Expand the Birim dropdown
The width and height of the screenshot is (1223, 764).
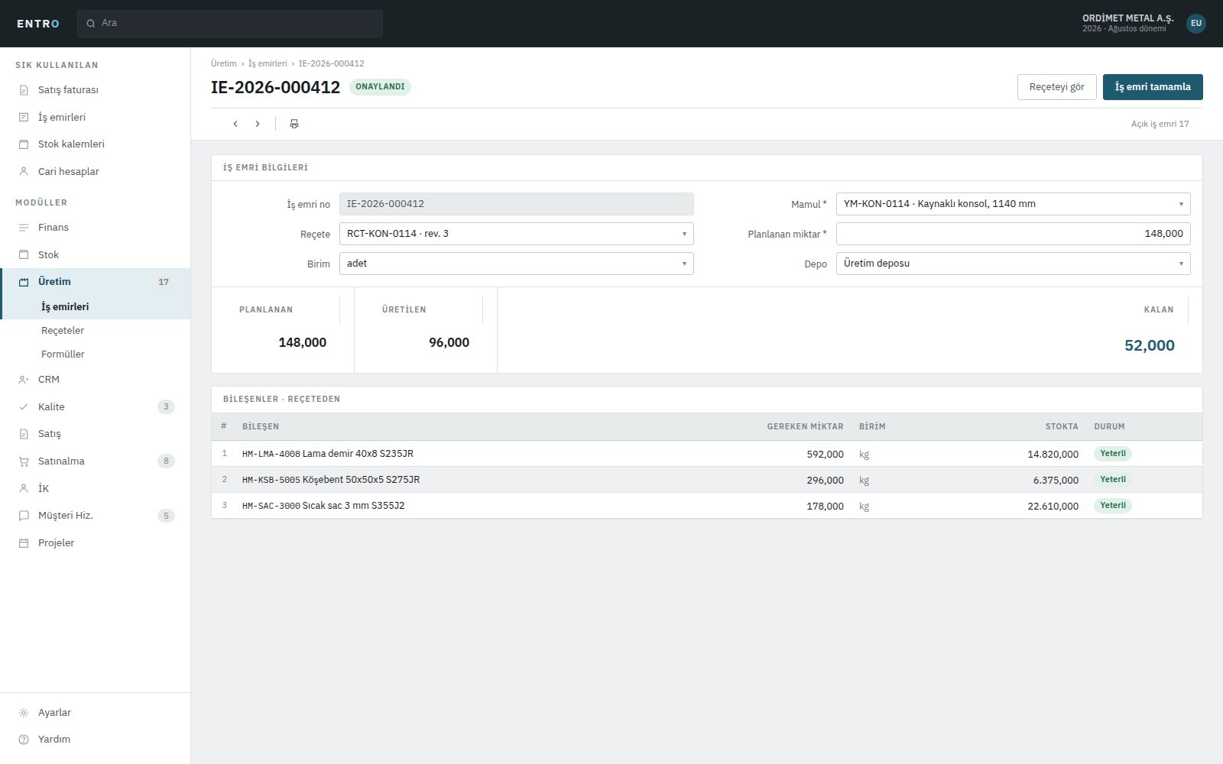tap(517, 264)
